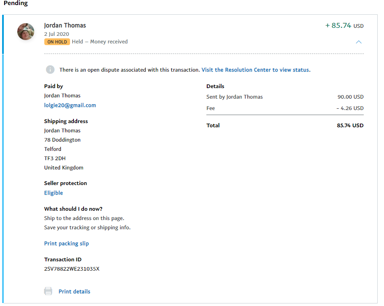Collapse the transaction details with the chevron

359,42
